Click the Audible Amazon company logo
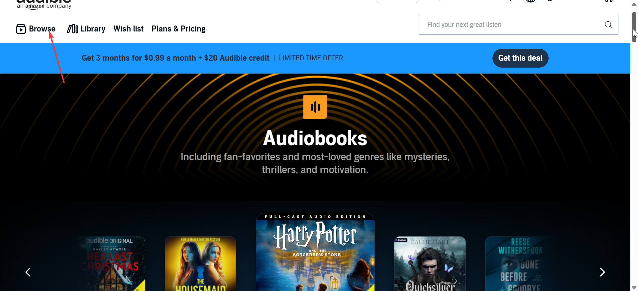The height and width of the screenshot is (291, 638). 44,4
